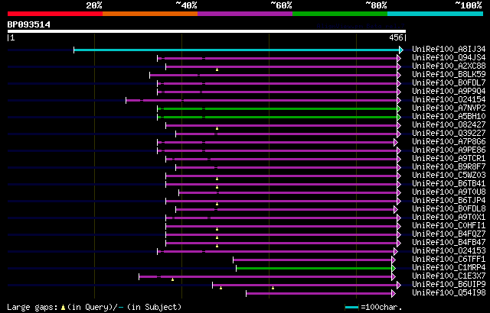490x313 pixels.
Task: Open the UniRef100_A8IJ34 hit label
Action: pyautogui.click(x=449, y=49)
